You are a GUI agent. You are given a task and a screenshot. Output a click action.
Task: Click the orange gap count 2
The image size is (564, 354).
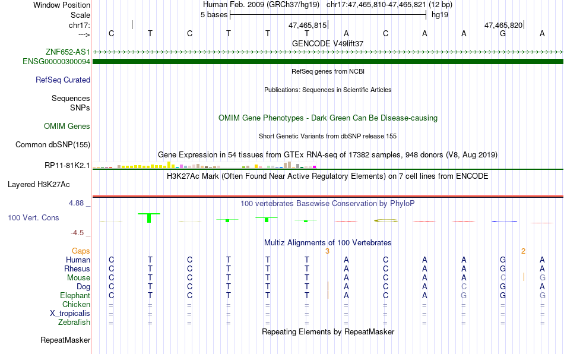pyautogui.click(x=524, y=251)
